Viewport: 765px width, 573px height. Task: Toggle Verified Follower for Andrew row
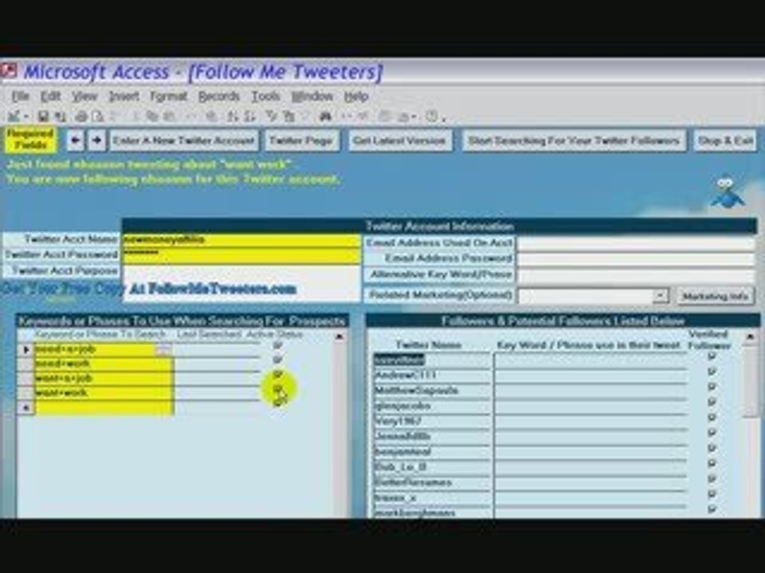point(712,372)
